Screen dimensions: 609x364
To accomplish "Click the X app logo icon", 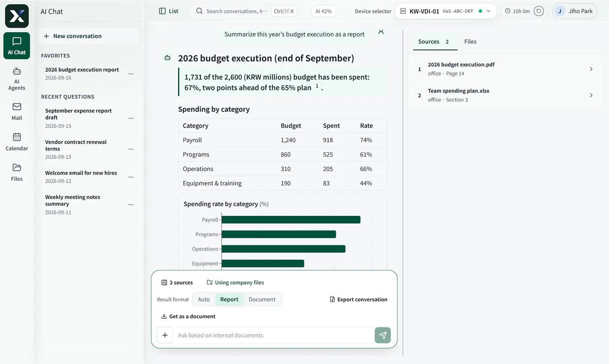I will point(17,16).
